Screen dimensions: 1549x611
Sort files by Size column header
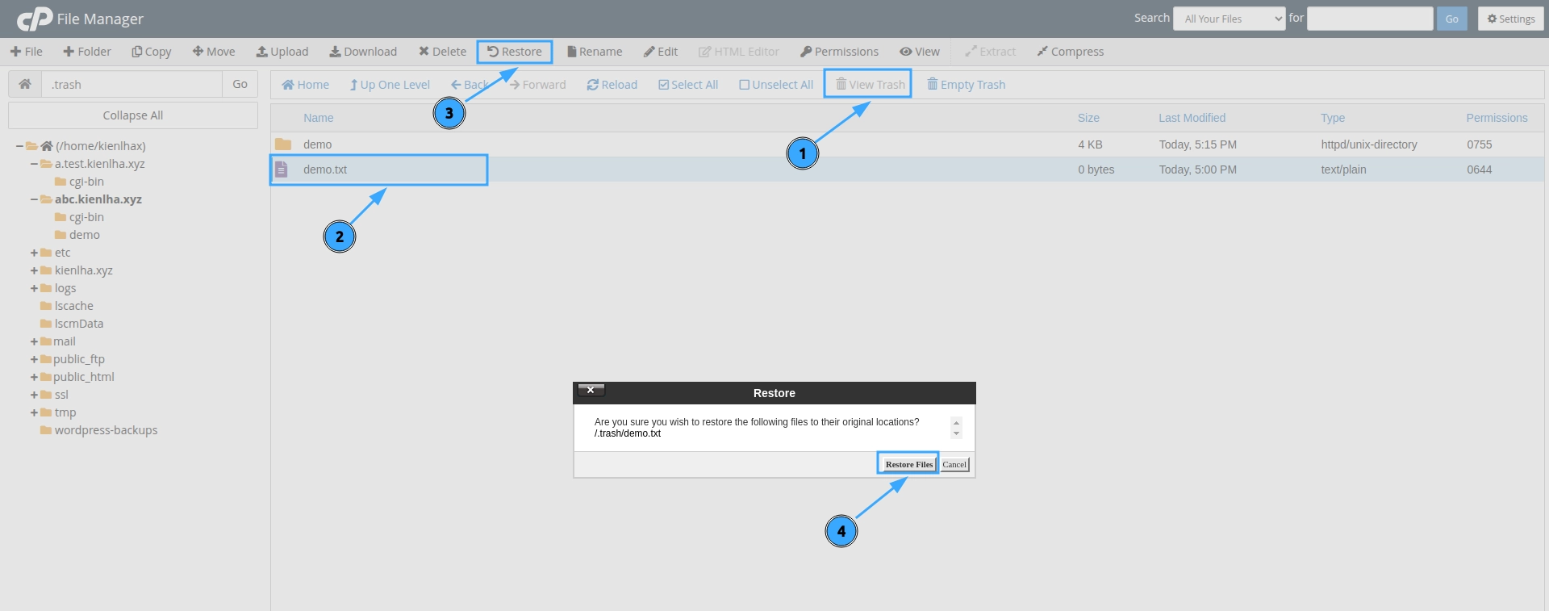click(1088, 118)
